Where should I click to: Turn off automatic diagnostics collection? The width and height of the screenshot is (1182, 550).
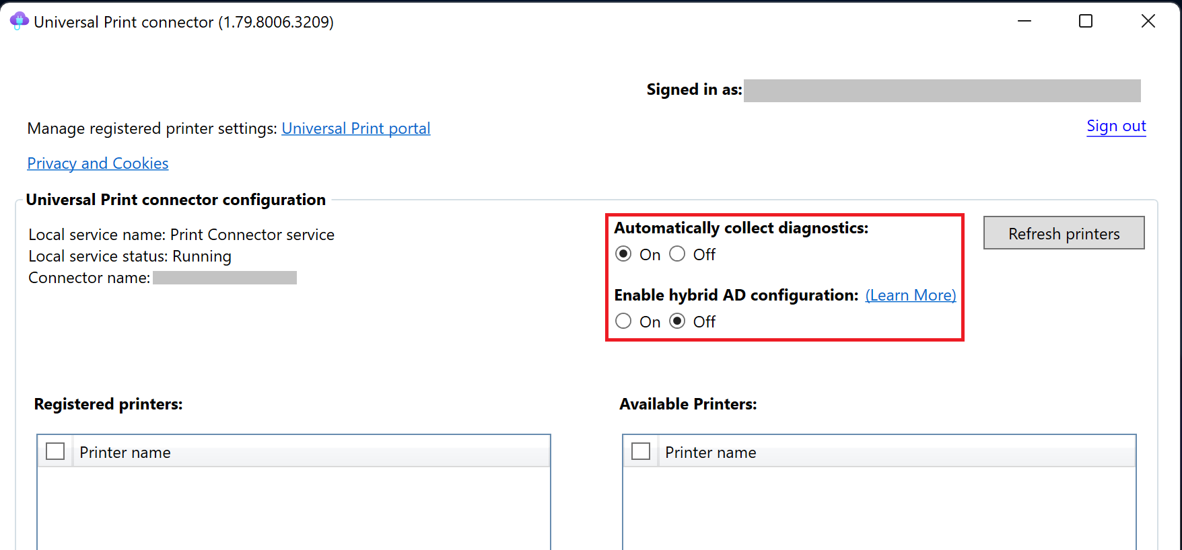click(678, 254)
